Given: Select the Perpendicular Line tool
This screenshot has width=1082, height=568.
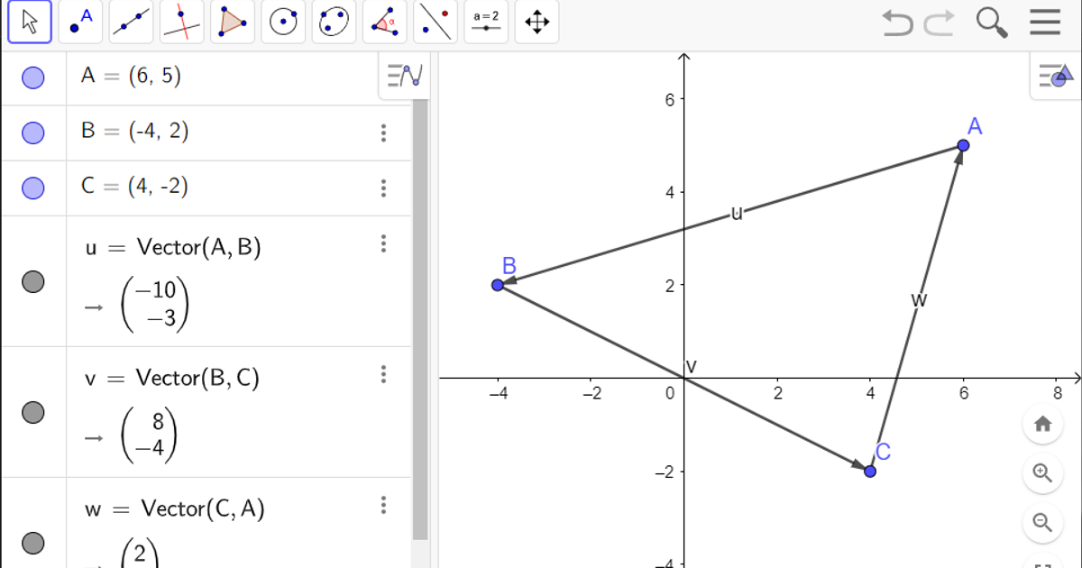Looking at the screenshot, I should coord(180,23).
